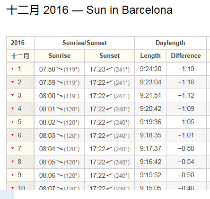Click the Difference column header
This screenshot has height=199, width=210.
[186, 55]
